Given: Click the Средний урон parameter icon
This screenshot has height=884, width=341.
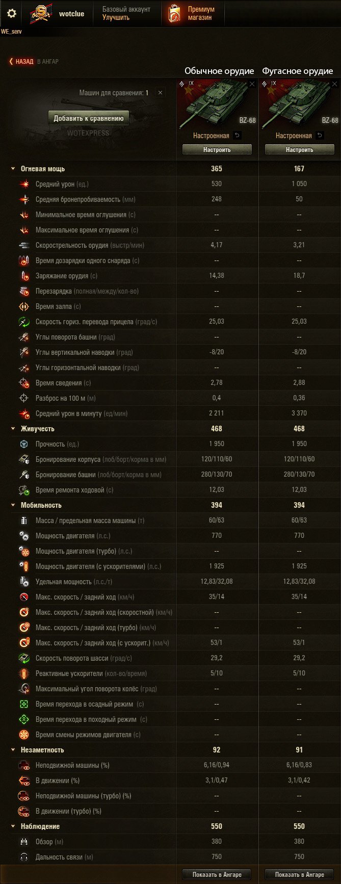Looking at the screenshot, I should (24, 184).
